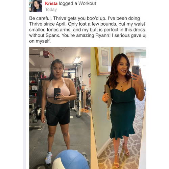This screenshot has width=169, height=169.
Task: Click the American flag in the gym background
Action: [70, 72]
